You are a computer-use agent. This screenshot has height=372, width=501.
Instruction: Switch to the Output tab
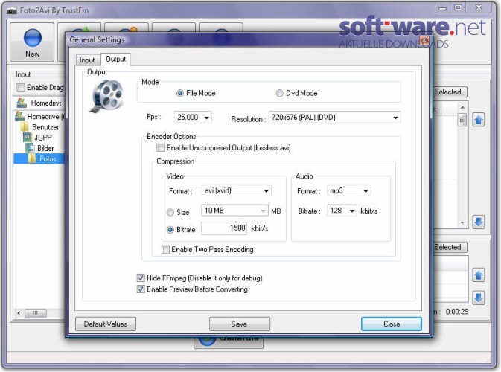[115, 59]
